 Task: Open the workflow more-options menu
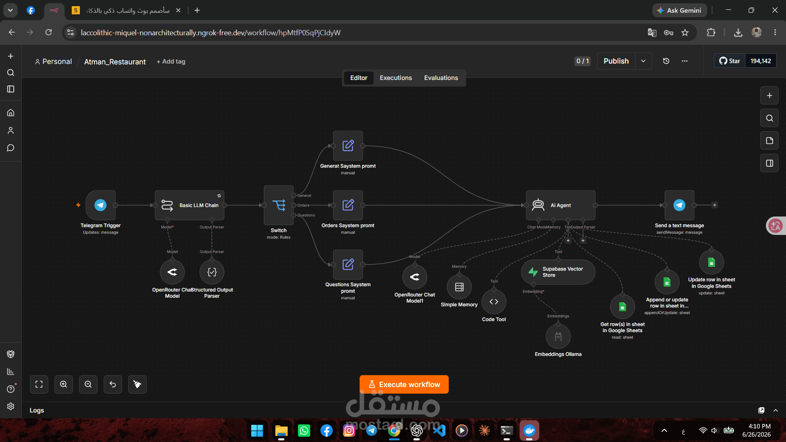tap(684, 61)
